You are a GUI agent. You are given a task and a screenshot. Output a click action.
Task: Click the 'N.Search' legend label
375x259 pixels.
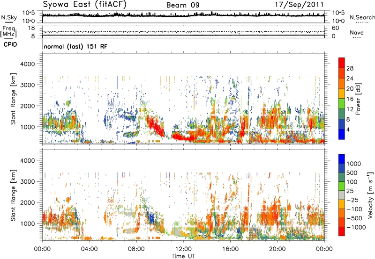362,17
